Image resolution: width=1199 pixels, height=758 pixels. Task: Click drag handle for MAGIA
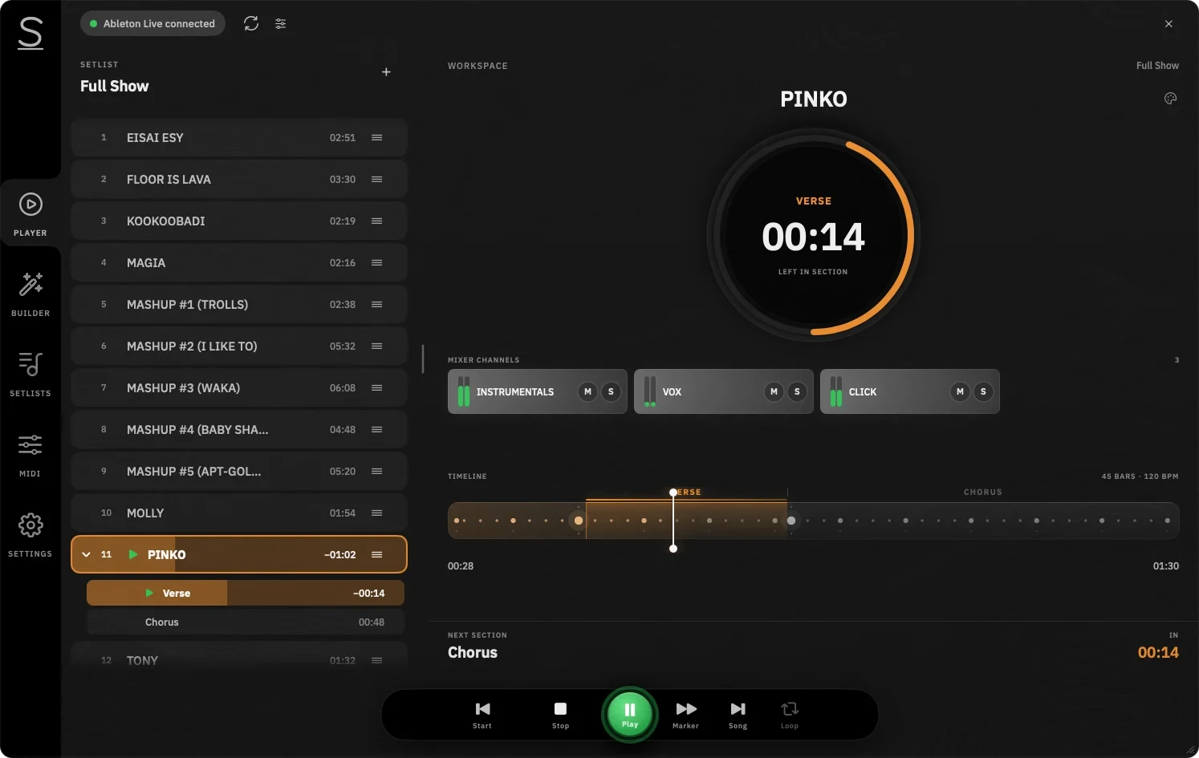377,263
